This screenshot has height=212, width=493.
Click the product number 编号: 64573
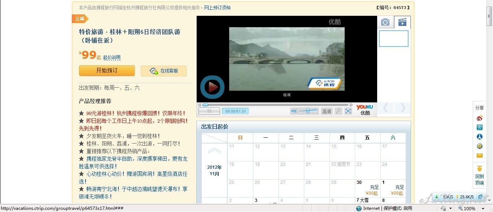[x=392, y=8]
